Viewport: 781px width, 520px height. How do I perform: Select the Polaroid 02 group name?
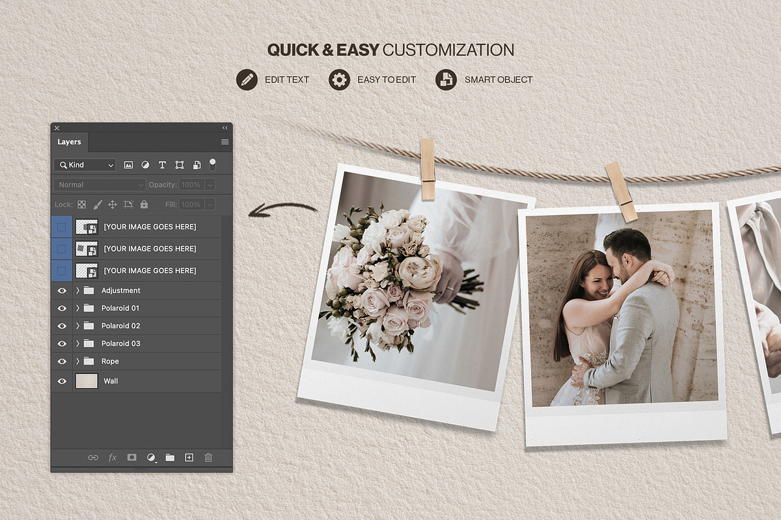[x=121, y=326]
